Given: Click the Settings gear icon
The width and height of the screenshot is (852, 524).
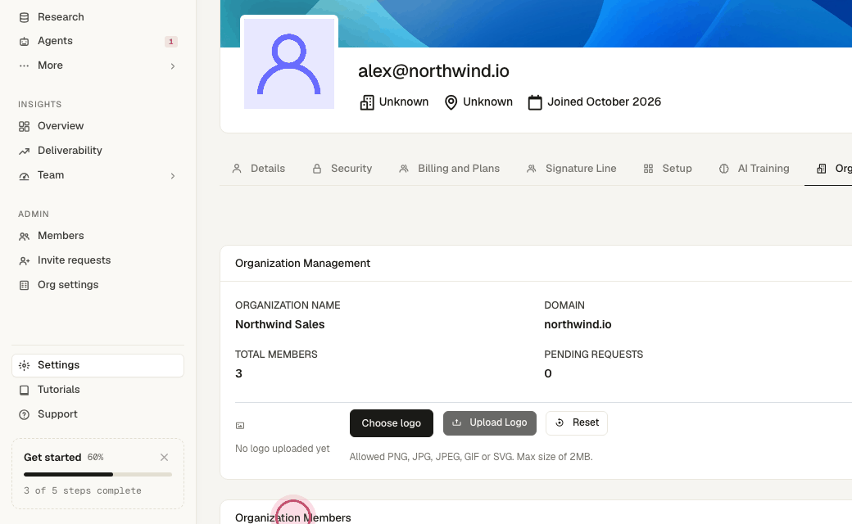Looking at the screenshot, I should pyautogui.click(x=24, y=365).
